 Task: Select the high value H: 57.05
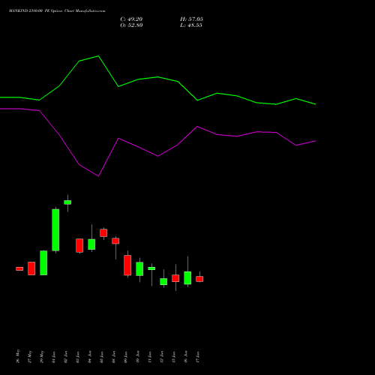191,19
